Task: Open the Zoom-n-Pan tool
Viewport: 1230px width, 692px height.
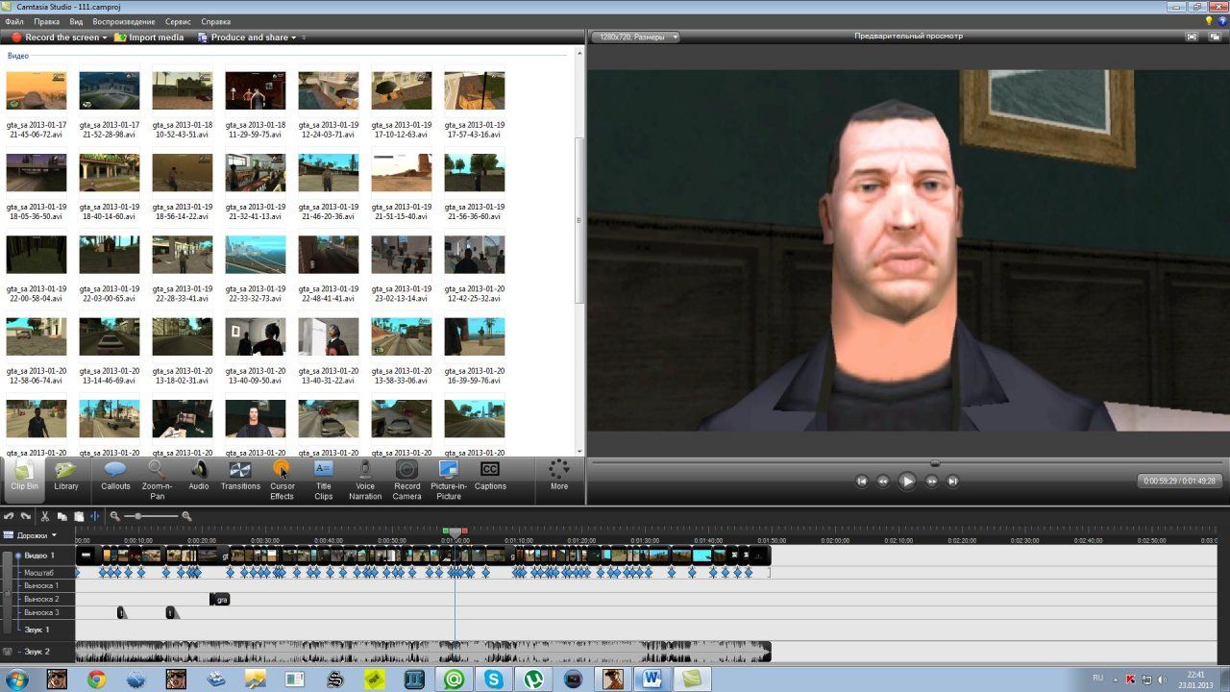Action: (157, 479)
